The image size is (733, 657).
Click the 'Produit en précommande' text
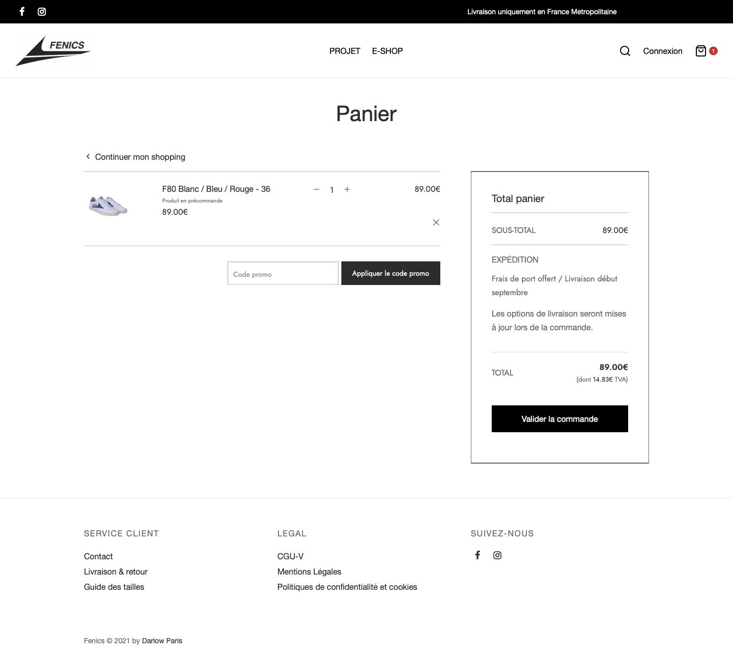192,201
